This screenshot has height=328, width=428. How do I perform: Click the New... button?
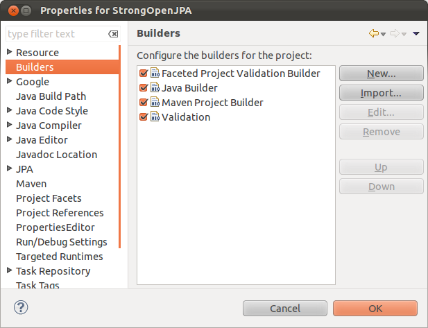point(381,74)
